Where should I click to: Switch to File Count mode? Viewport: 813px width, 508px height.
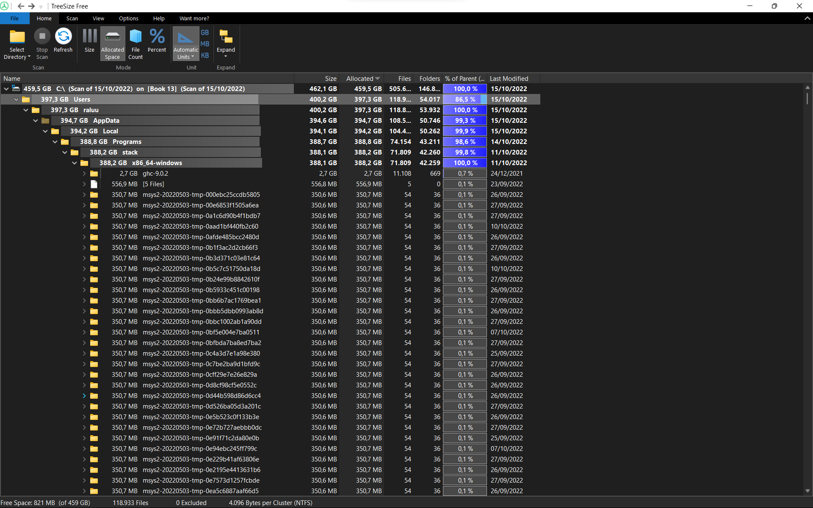pyautogui.click(x=135, y=42)
